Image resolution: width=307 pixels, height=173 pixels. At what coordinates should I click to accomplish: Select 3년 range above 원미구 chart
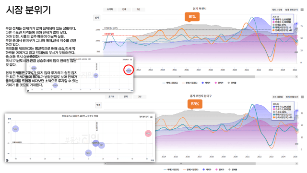[x=140, y=97]
